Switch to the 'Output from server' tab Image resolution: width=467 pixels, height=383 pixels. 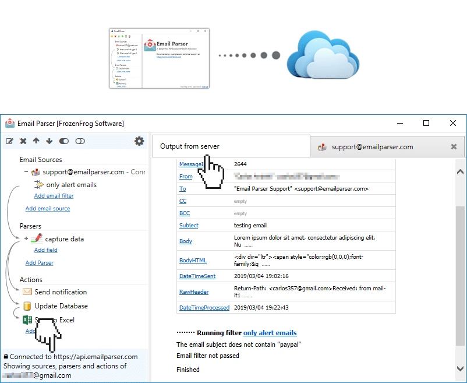pyautogui.click(x=231, y=146)
